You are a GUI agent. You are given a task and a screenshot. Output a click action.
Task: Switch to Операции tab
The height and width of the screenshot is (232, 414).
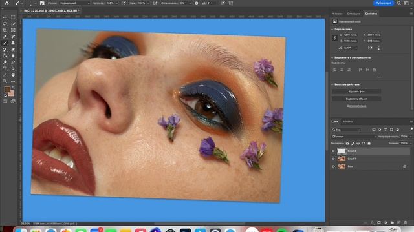point(354,14)
